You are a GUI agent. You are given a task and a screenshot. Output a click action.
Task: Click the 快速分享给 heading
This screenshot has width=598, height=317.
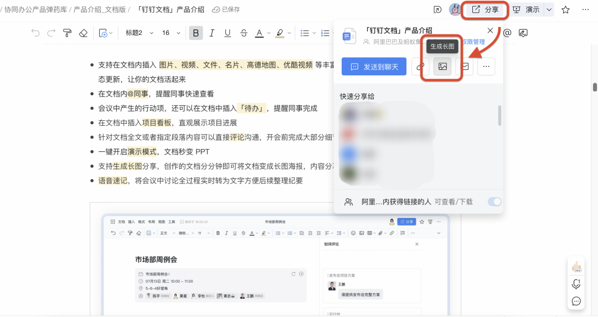(357, 96)
